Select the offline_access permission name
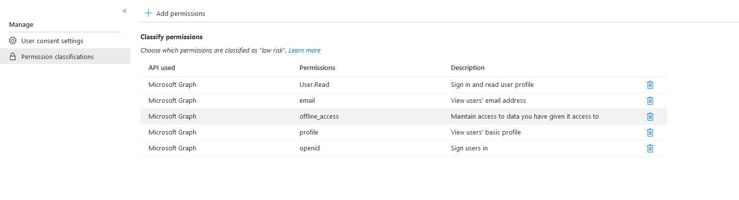Image resolution: width=739 pixels, height=200 pixels. [319, 117]
